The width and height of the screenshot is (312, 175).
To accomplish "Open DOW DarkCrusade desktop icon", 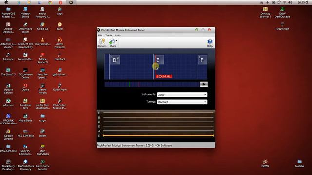I will coord(282,12).
